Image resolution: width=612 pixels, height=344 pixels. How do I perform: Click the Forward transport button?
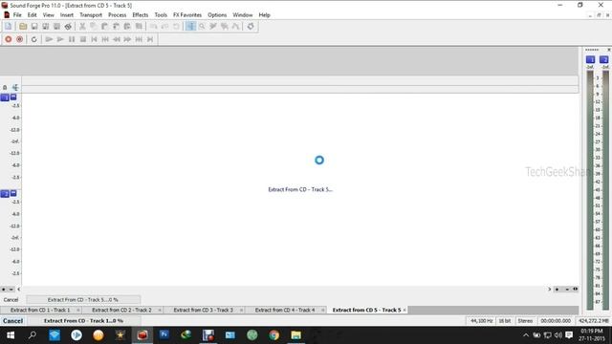[127, 39]
